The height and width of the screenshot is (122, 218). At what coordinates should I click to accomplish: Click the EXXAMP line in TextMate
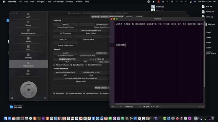[x=121, y=45]
